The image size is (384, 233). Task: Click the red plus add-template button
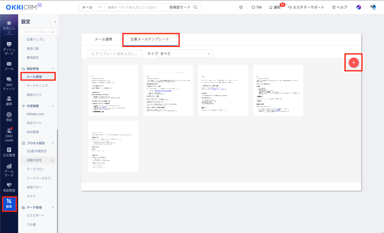click(x=354, y=62)
